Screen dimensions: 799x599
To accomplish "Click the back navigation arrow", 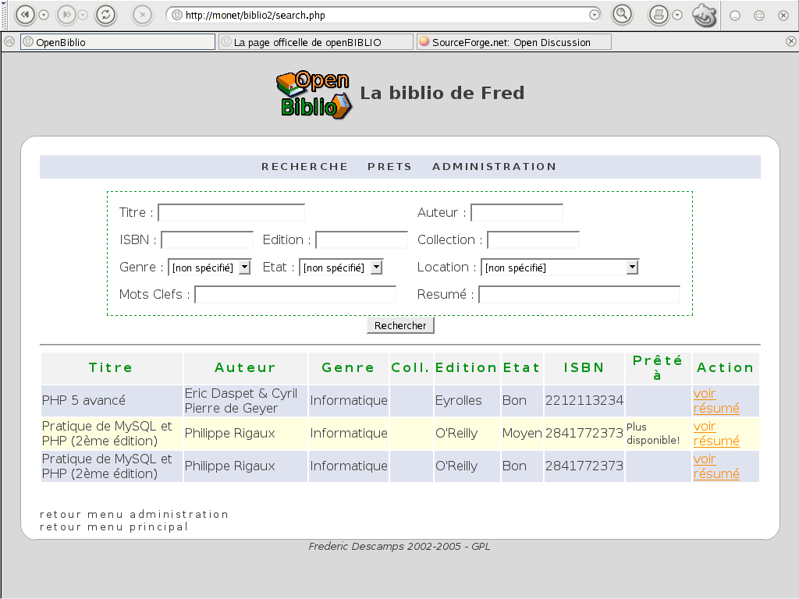I will pyautogui.click(x=24, y=14).
